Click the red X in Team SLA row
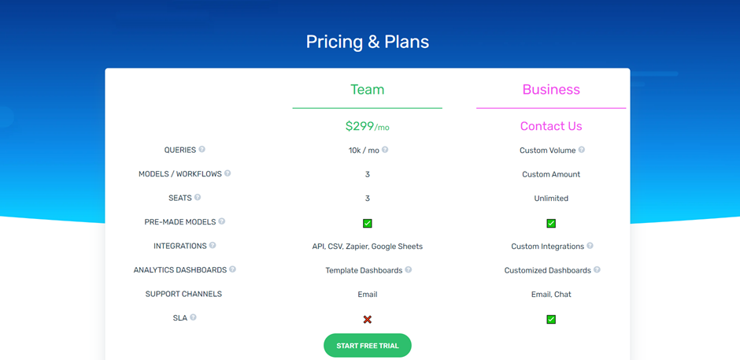Viewport: 740px width, 360px height. (x=368, y=319)
